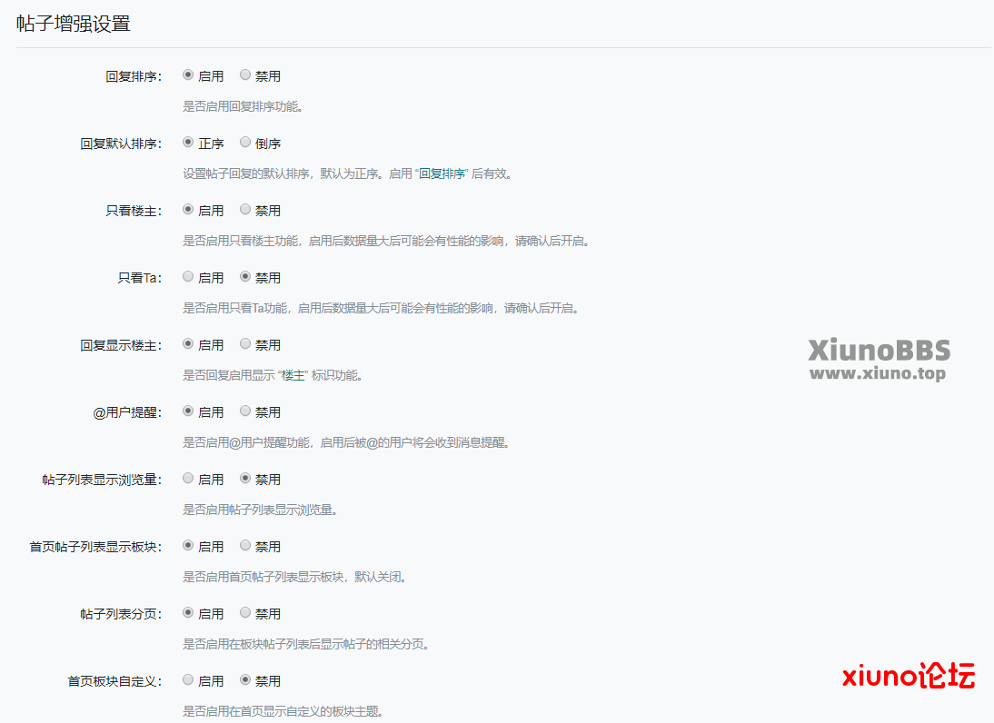994x723 pixels.
Task: Disable 帖子列表显示浏览量
Action: click(x=245, y=479)
